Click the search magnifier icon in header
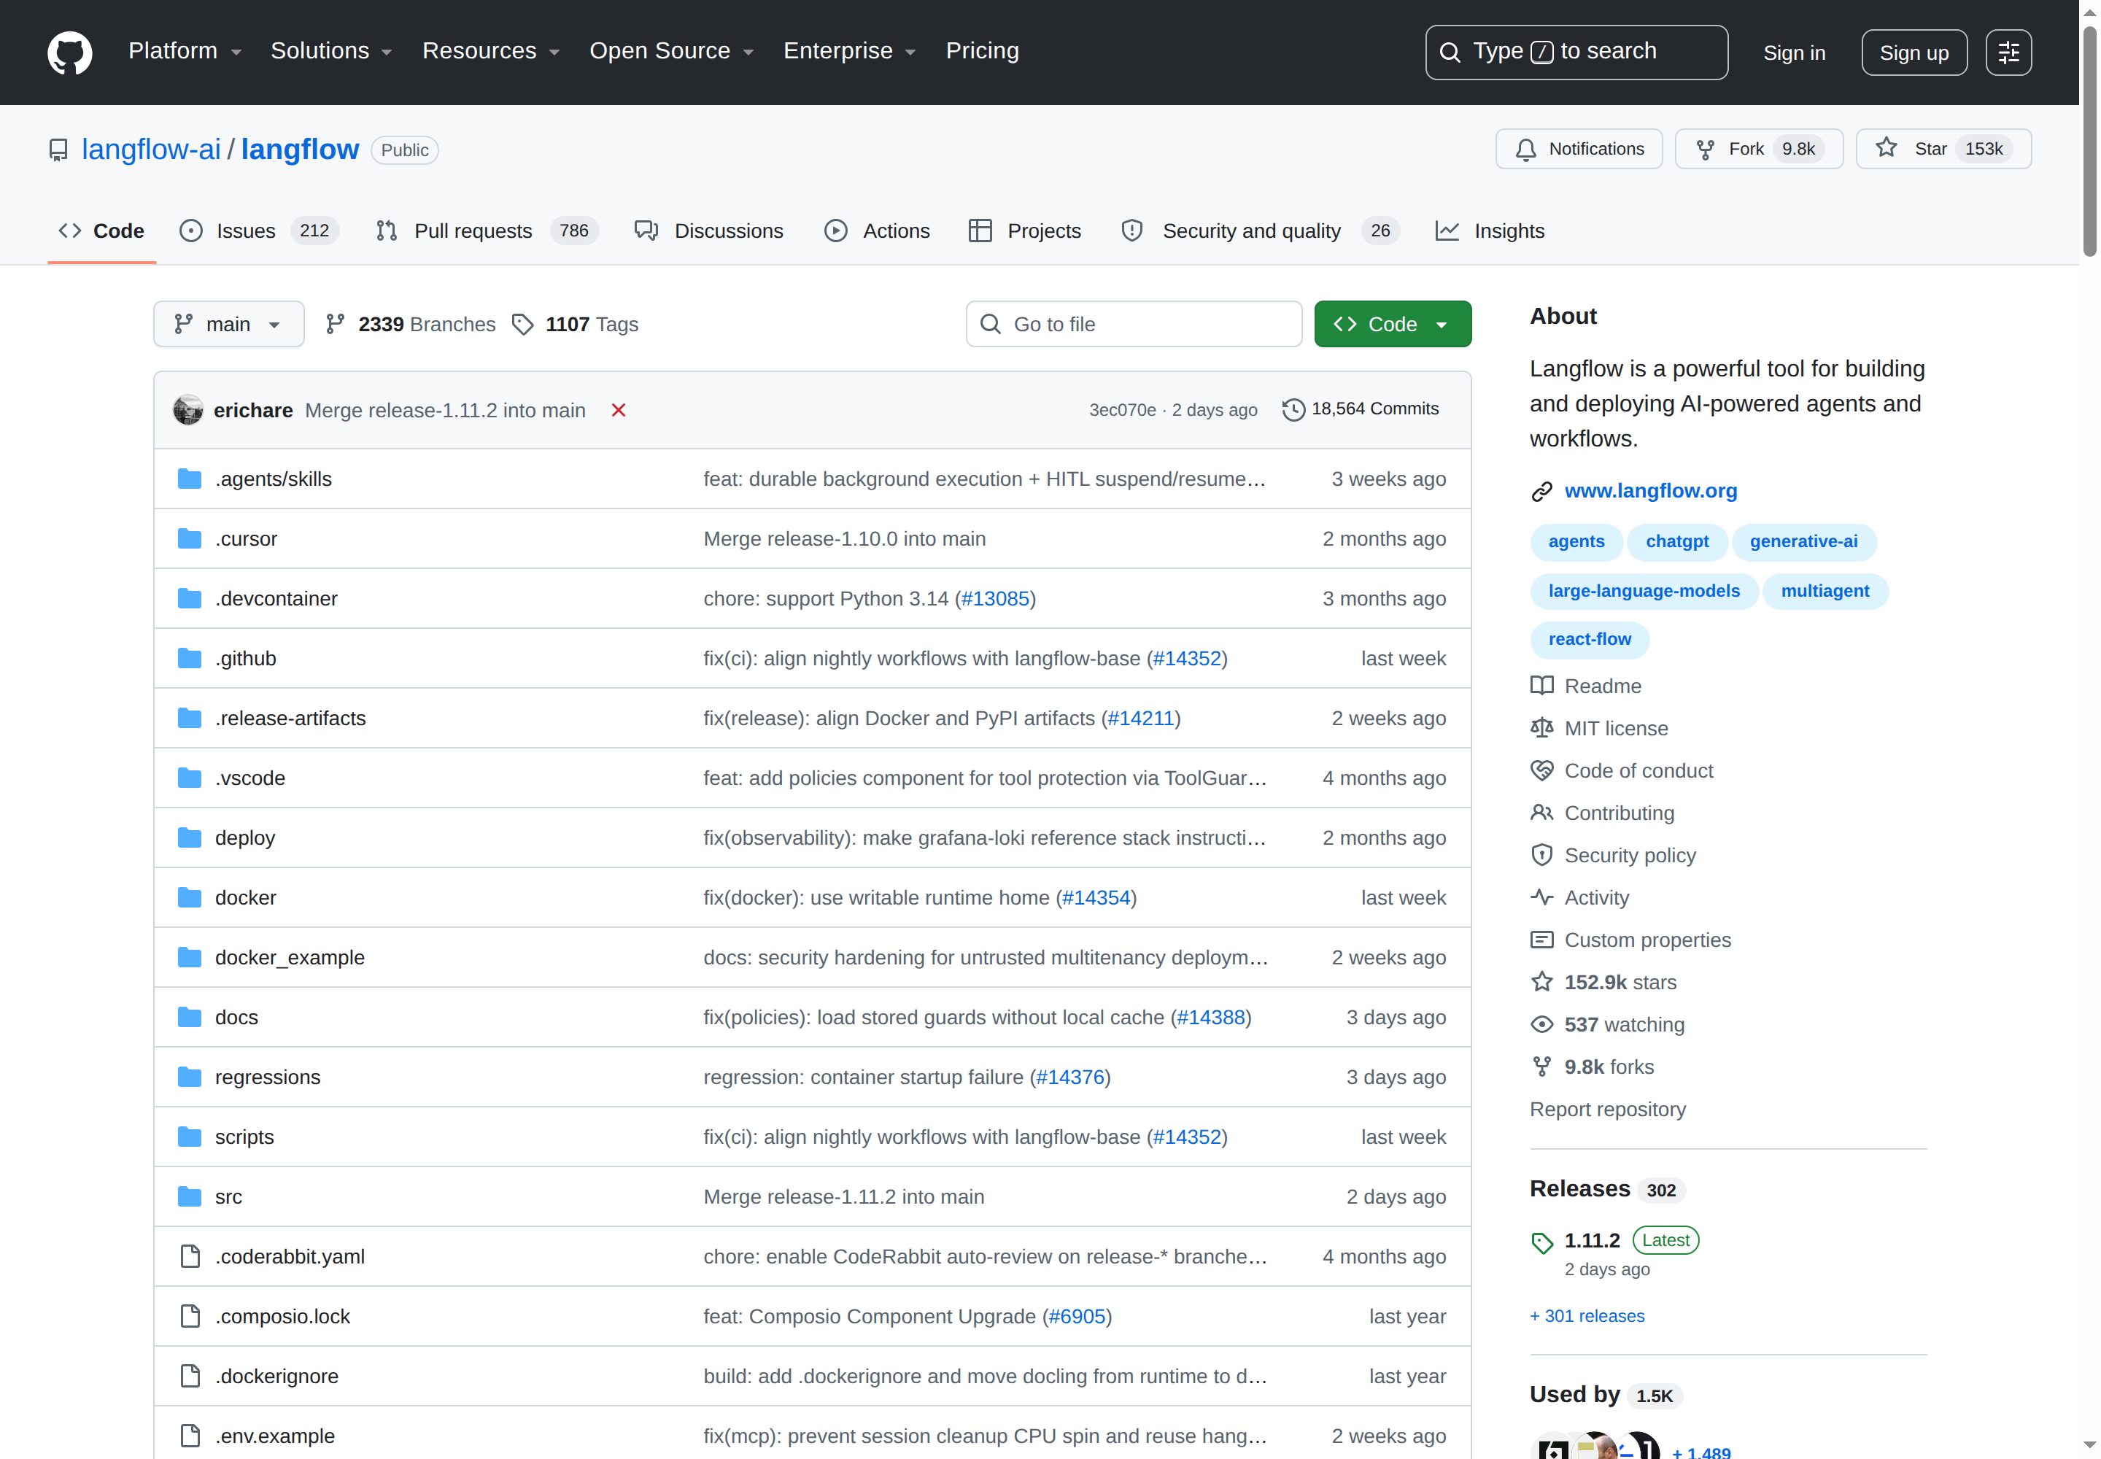This screenshot has height=1459, width=2101. click(1449, 52)
